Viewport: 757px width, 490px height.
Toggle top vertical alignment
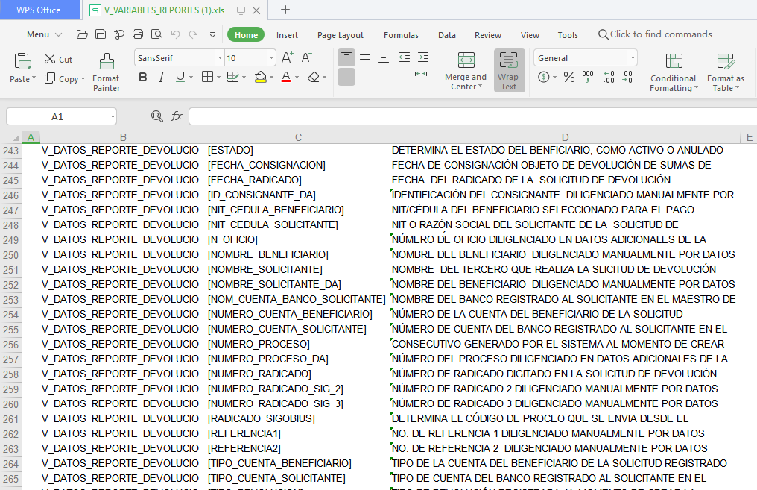(346, 57)
